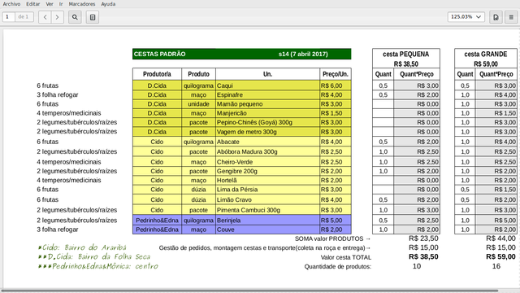Click the horizontal scrollbar at bottom
Viewport: 520px width, 293px height.
coord(249,291)
